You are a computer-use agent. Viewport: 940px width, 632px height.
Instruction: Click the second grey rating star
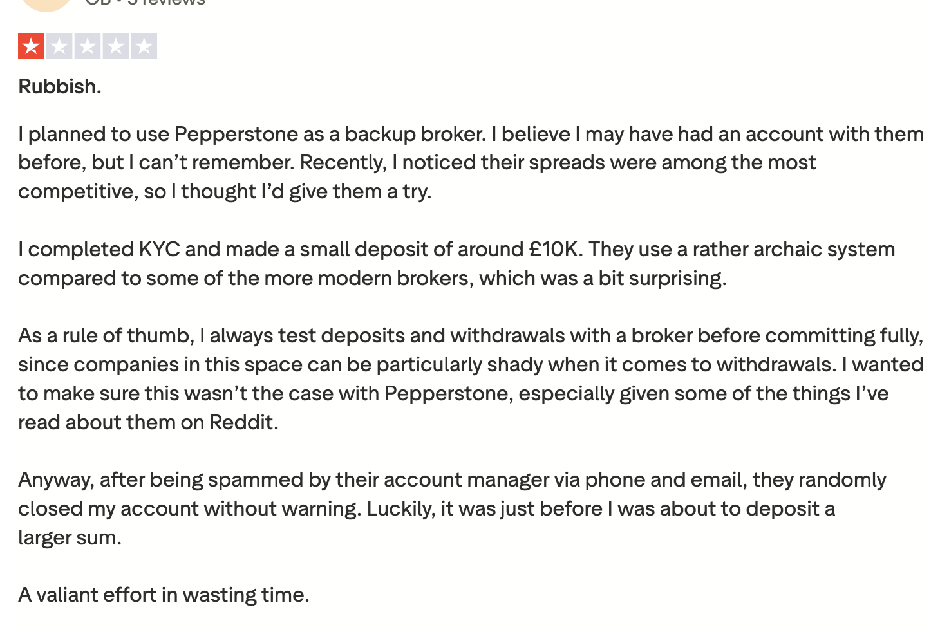click(59, 46)
